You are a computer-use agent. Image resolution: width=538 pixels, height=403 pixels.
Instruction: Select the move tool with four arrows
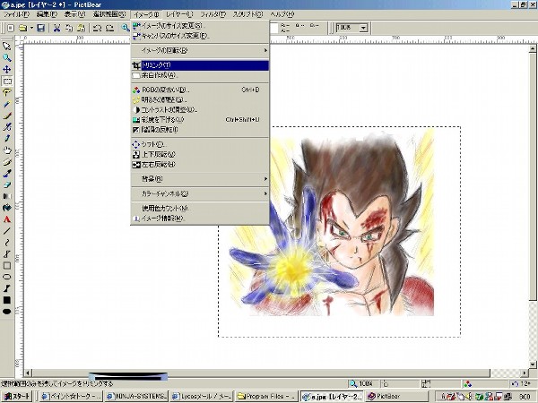[x=7, y=69]
